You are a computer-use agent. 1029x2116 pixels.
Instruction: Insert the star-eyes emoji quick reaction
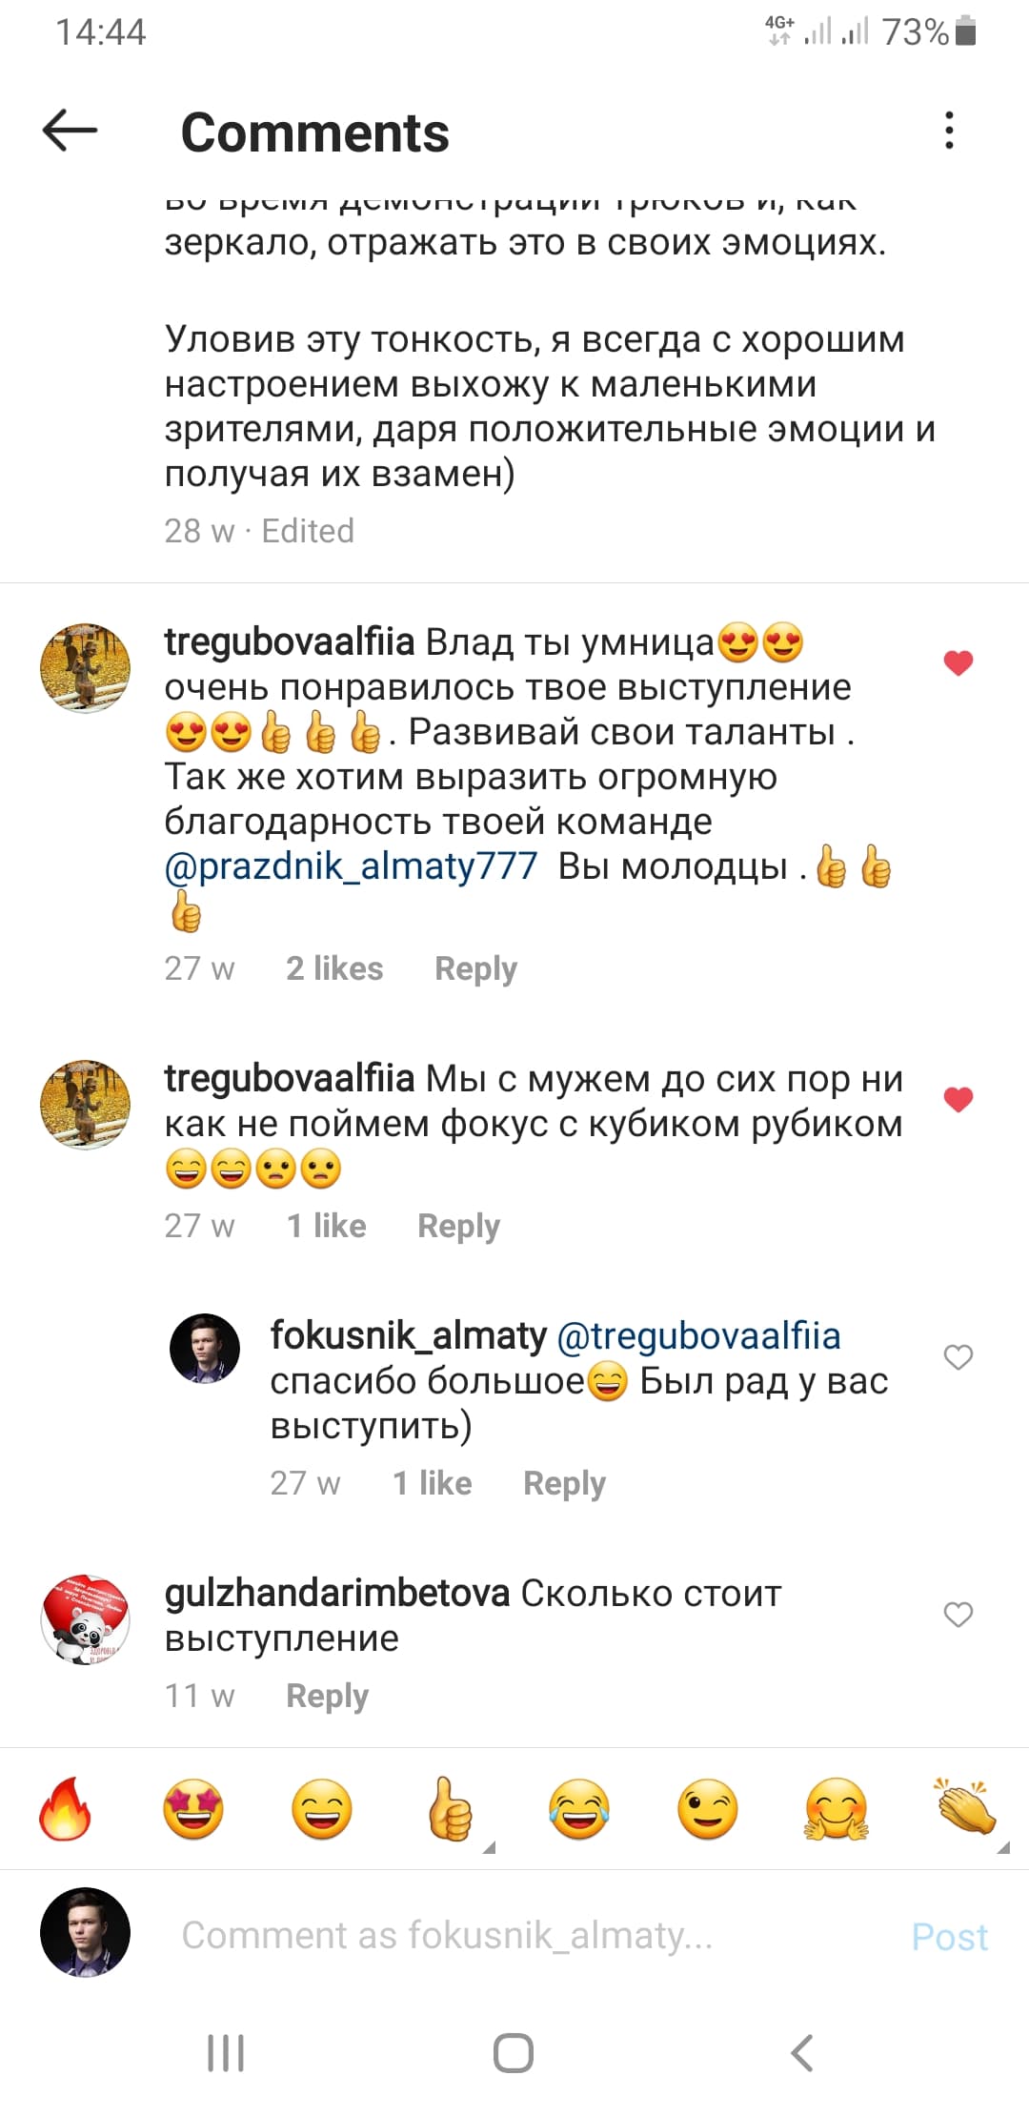(x=193, y=1808)
